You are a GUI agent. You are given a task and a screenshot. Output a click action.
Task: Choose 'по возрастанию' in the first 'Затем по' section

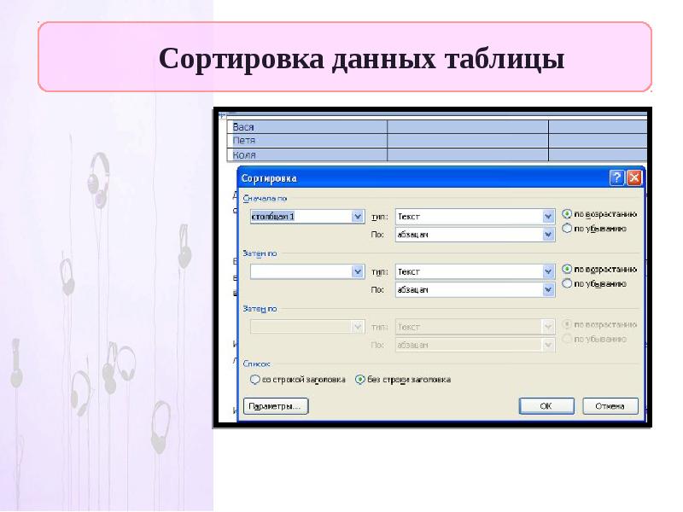tap(567, 270)
